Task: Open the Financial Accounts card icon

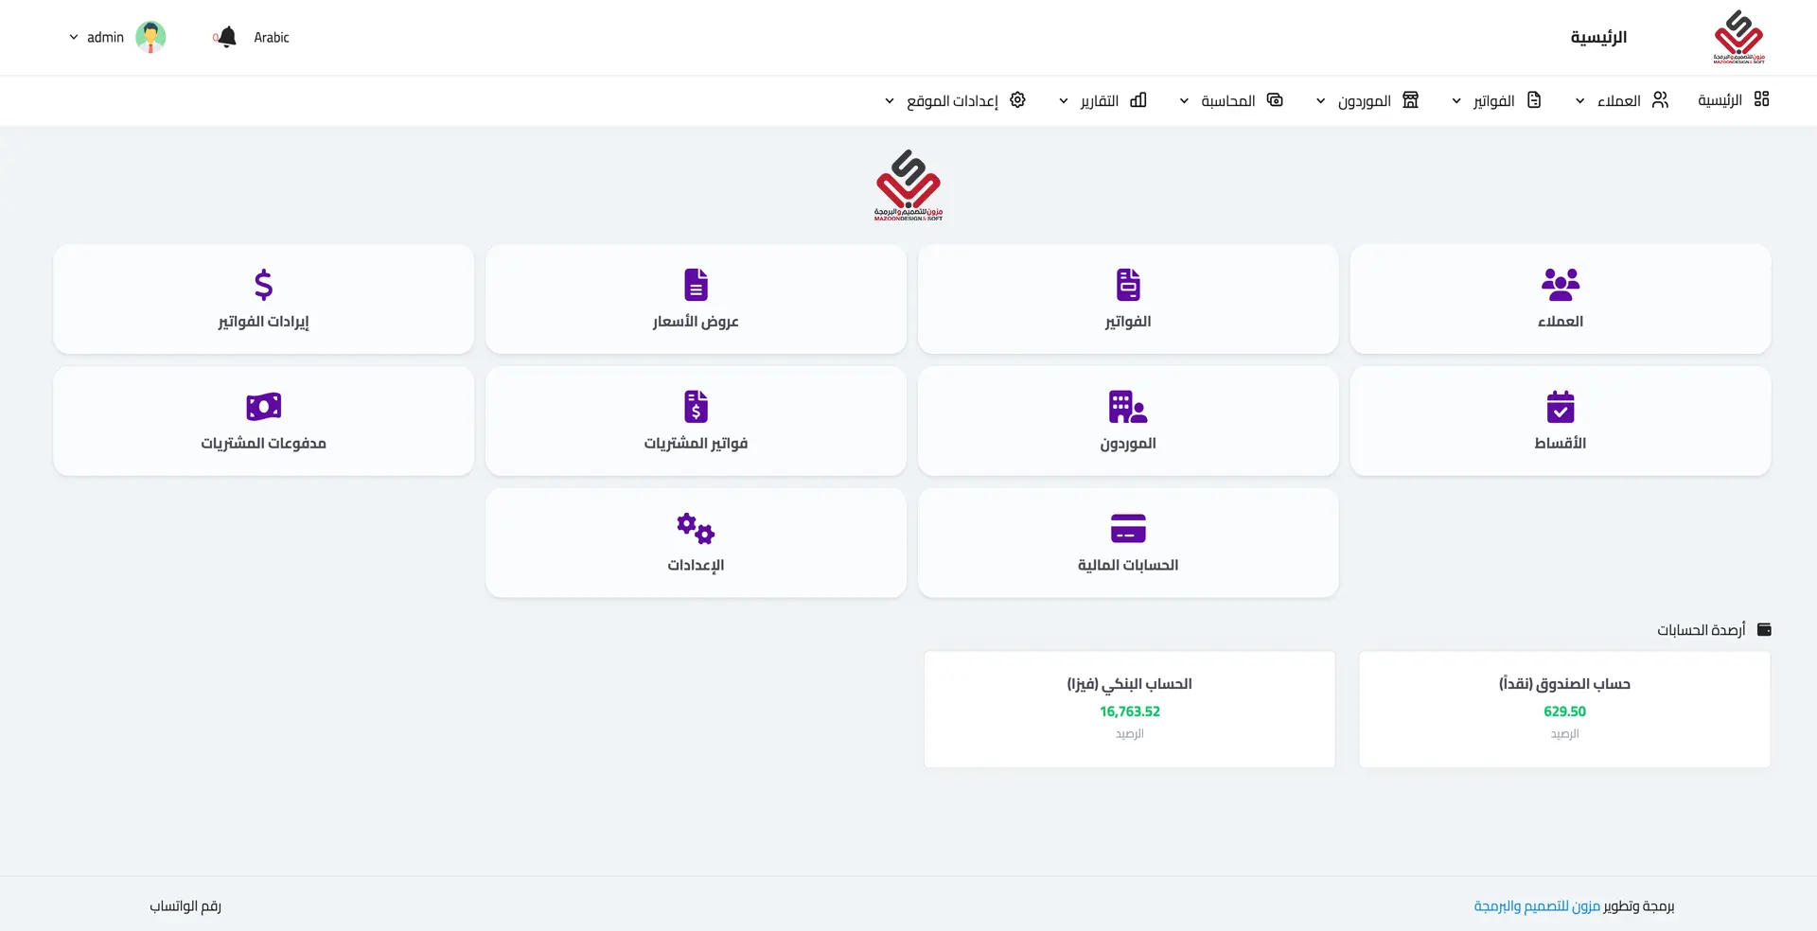Action: 1127,528
